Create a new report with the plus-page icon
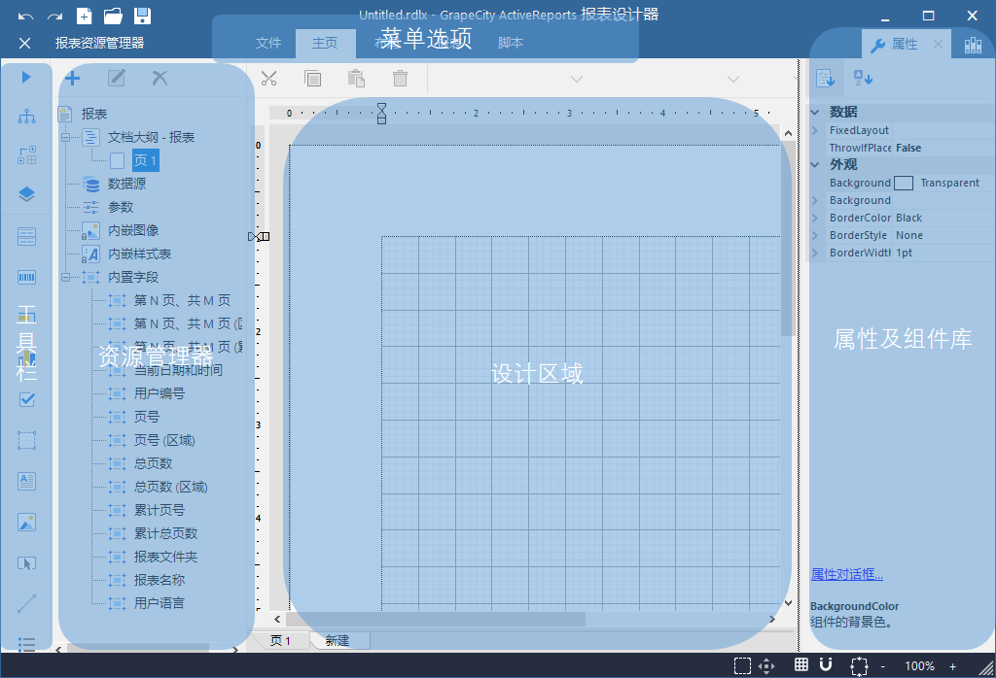 click(x=84, y=16)
